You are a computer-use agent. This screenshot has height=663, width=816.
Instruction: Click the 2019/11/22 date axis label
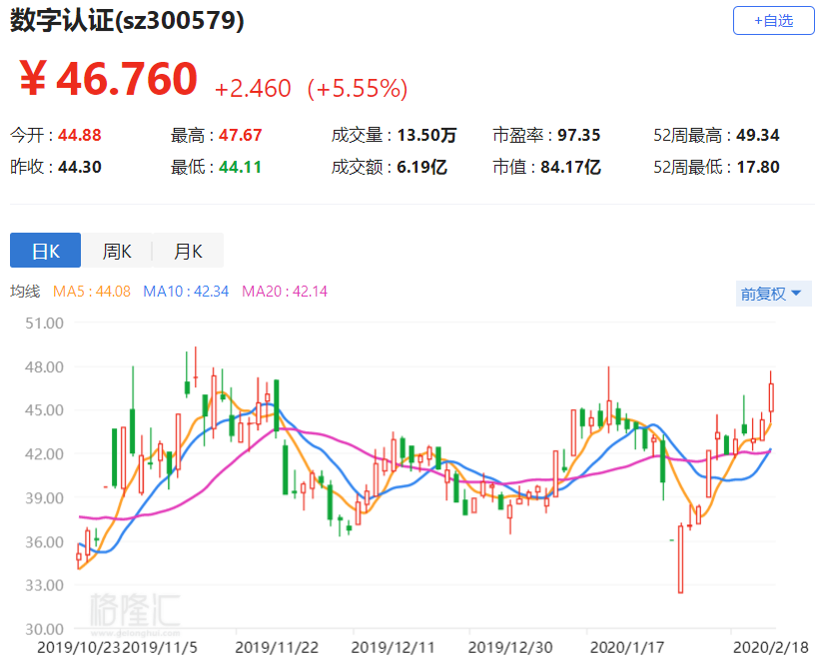pos(277,647)
